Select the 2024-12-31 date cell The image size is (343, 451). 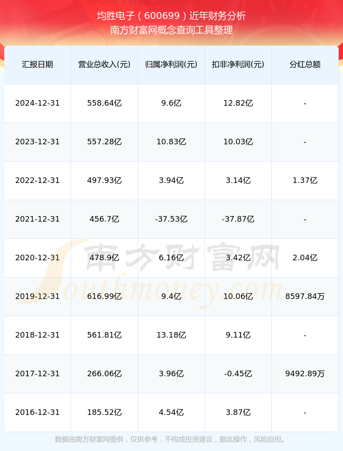click(38, 103)
